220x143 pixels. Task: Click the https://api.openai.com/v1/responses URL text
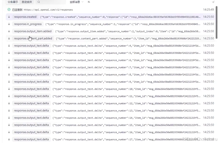(x=48, y=10)
